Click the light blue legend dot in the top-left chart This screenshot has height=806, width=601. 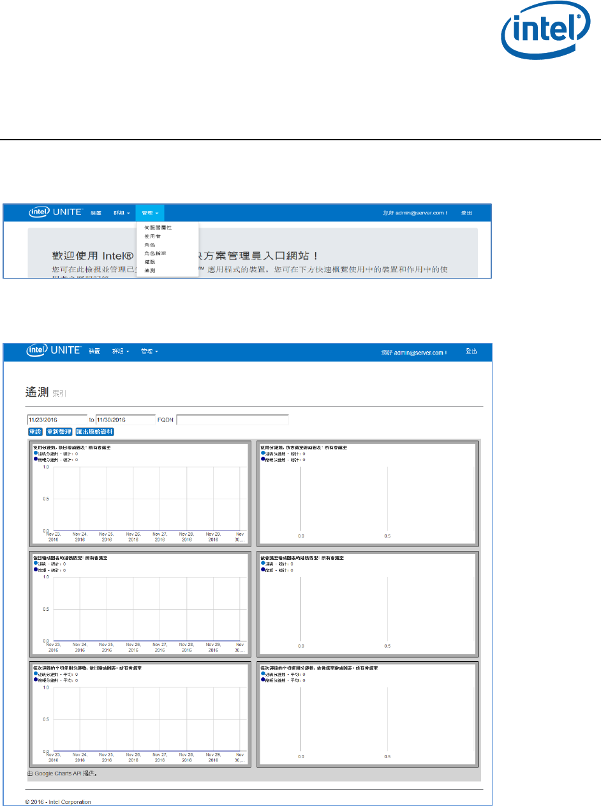pyautogui.click(x=34, y=453)
